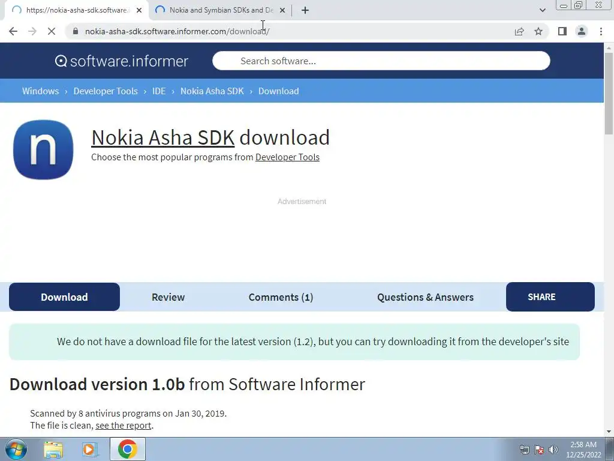Click the page vertical scrollbar thumb
This screenshot has width=614, height=461.
click(x=609, y=93)
